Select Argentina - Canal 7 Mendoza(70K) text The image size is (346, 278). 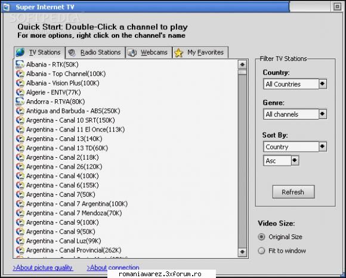pyautogui.click(x=74, y=213)
